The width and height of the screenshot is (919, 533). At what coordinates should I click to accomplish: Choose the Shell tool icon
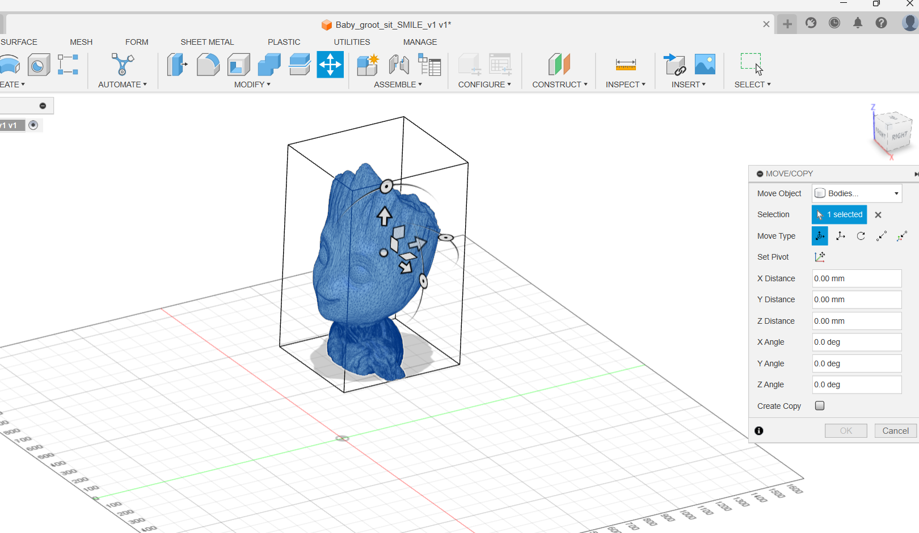pyautogui.click(x=238, y=65)
